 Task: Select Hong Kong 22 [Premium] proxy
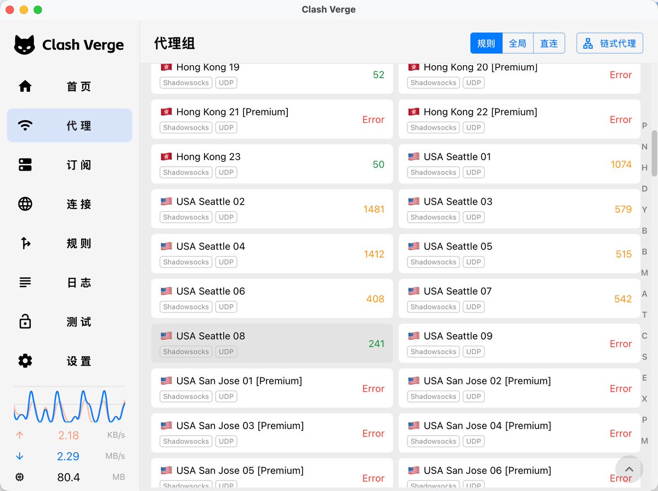point(519,119)
